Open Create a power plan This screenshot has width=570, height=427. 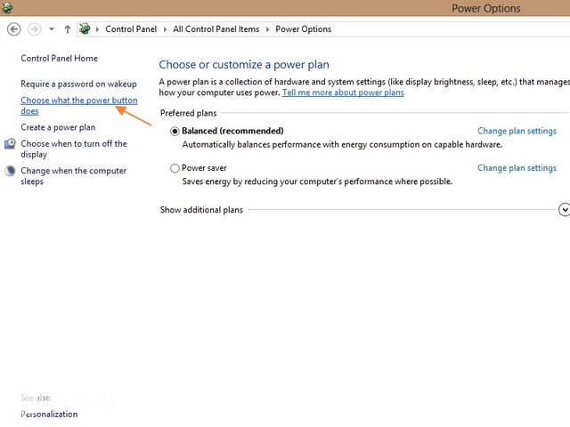click(x=58, y=127)
